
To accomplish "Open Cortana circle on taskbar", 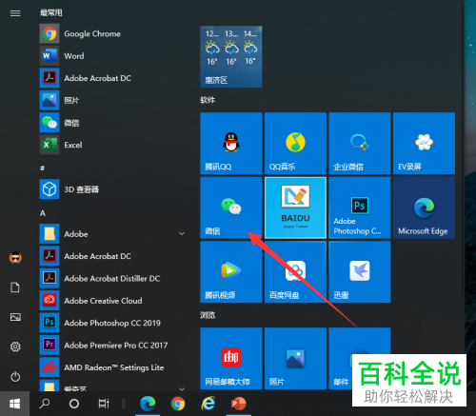I will (x=74, y=404).
